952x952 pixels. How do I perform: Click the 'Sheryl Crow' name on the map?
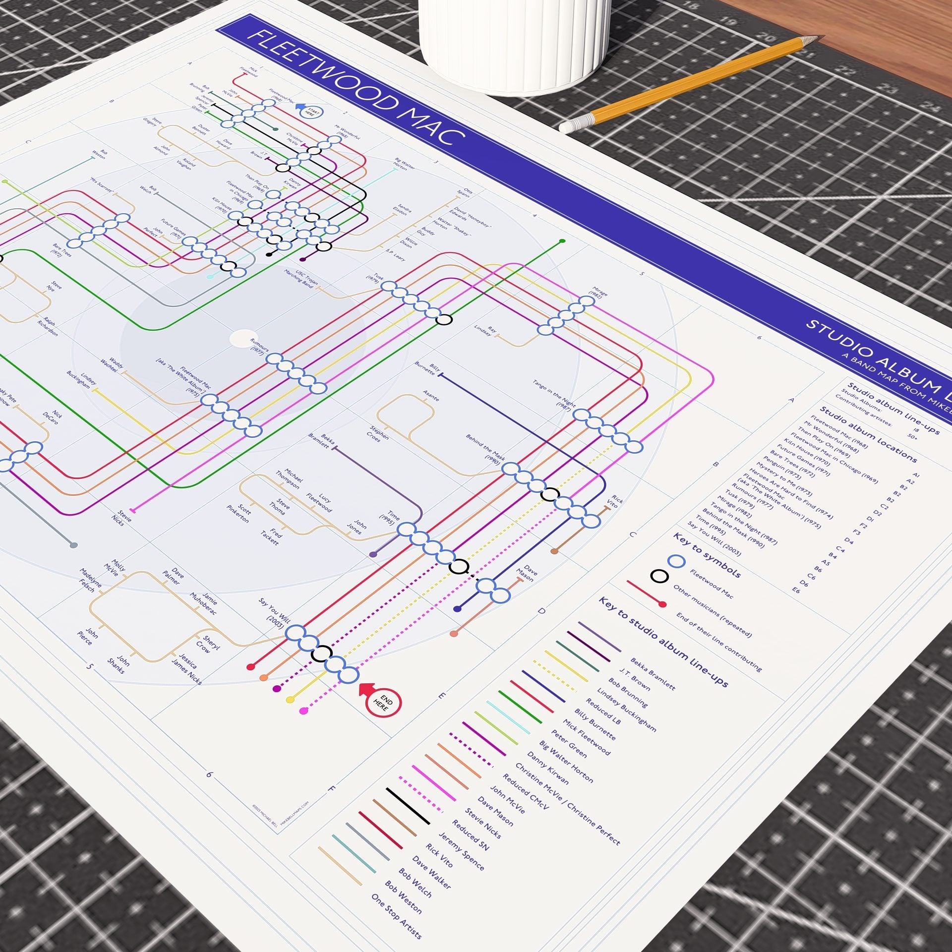click(x=207, y=645)
